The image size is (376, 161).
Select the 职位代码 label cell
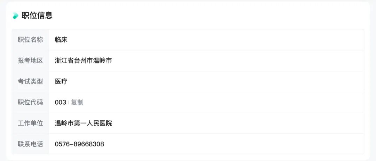[30, 102]
